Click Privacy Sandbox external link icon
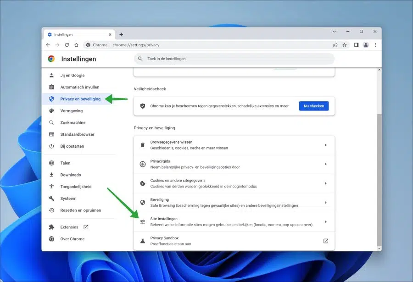This screenshot has width=413, height=282. pyautogui.click(x=326, y=241)
